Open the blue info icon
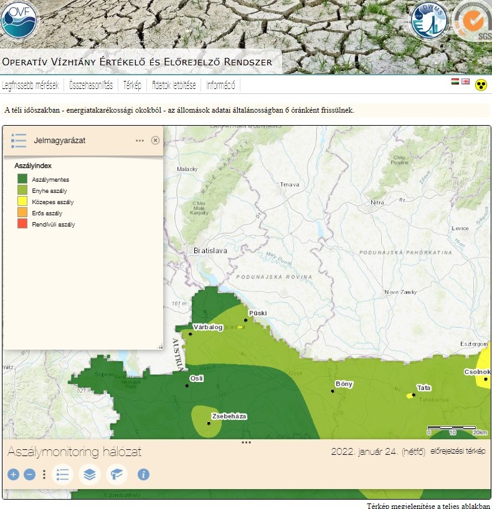The height and width of the screenshot is (509, 492). click(143, 475)
